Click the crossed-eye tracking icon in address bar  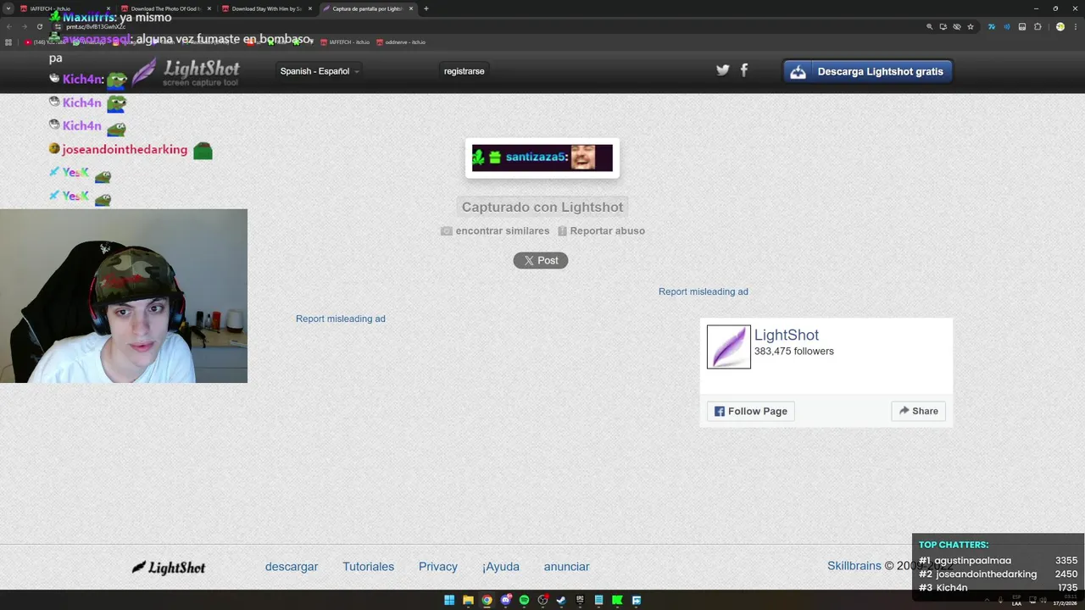pos(957,26)
